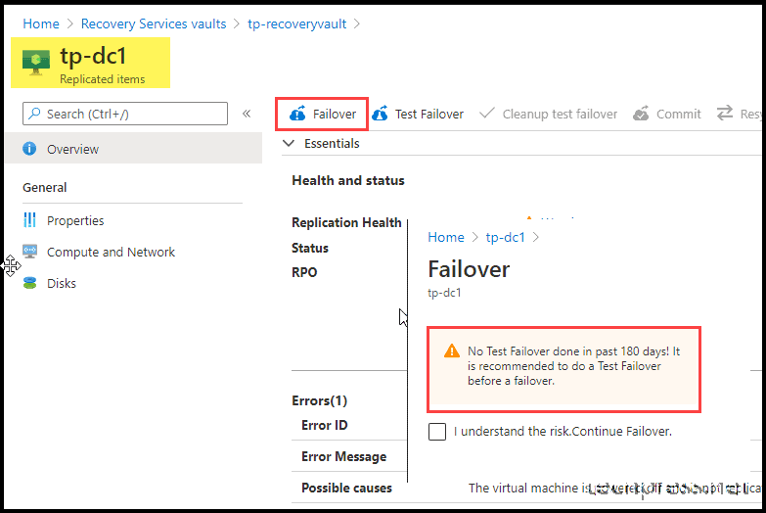Collapse the sidebar with the double chevron
This screenshot has height=513, width=766.
(x=247, y=114)
